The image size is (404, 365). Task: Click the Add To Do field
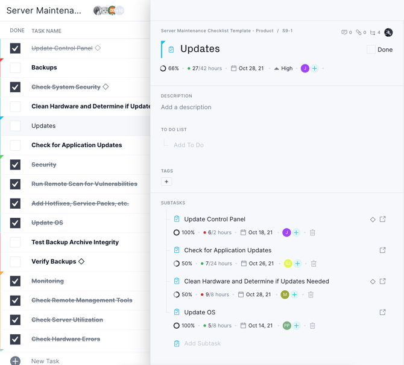pyautogui.click(x=189, y=145)
